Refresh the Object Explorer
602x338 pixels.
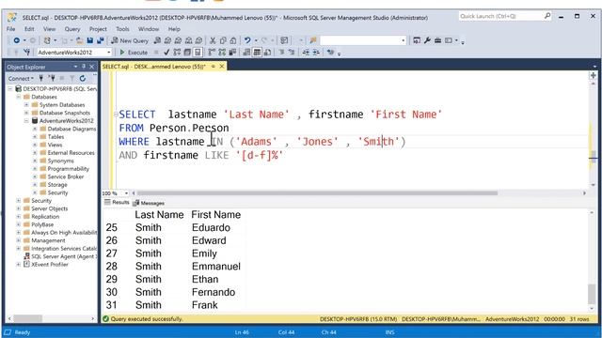(83, 78)
